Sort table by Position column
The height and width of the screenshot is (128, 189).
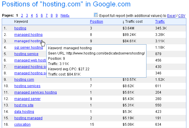[96, 22]
